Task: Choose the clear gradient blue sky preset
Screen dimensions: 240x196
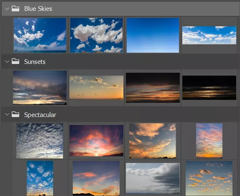Action: pos(153,36)
